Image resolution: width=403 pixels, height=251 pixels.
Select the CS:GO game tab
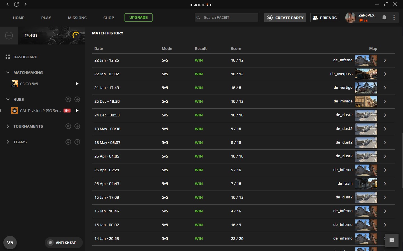pyautogui.click(x=51, y=36)
